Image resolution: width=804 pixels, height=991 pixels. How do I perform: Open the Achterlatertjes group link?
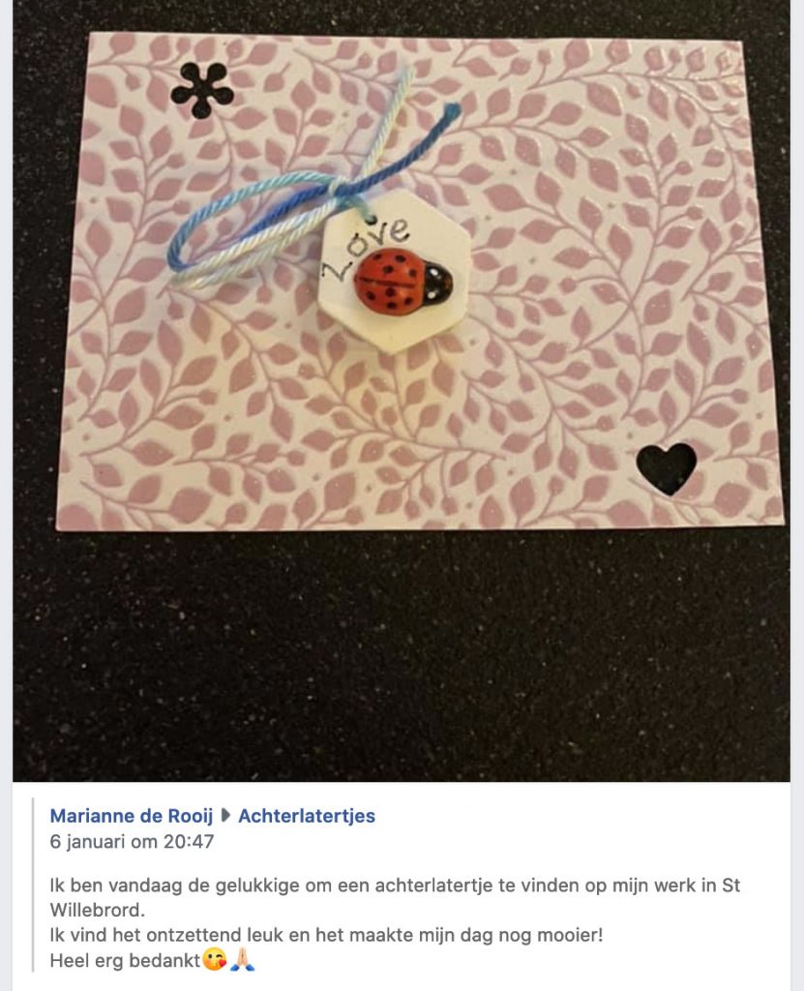point(307,816)
